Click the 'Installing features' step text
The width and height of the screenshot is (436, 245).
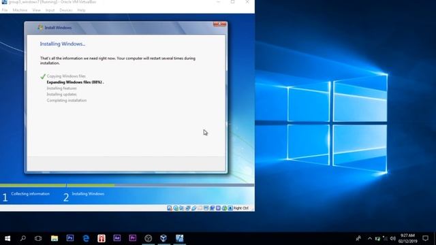click(61, 88)
